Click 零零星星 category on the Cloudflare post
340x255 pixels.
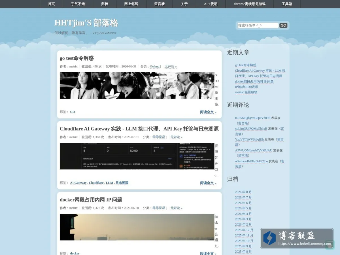click(159, 137)
